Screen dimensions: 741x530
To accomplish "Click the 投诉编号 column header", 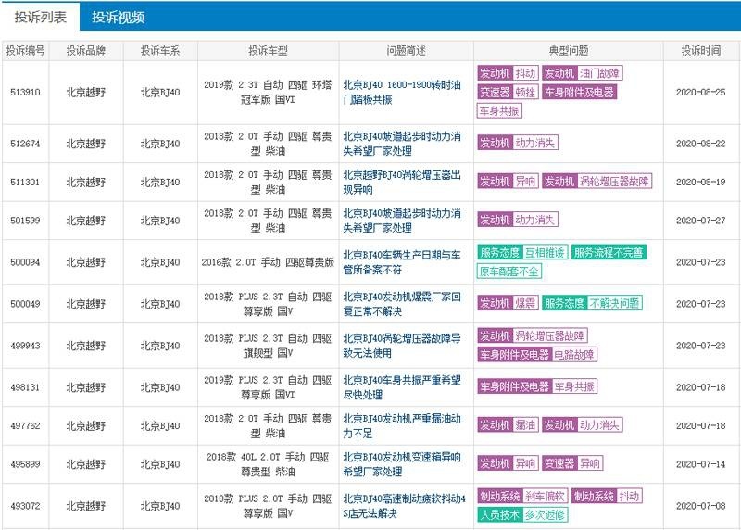I will click(25, 51).
